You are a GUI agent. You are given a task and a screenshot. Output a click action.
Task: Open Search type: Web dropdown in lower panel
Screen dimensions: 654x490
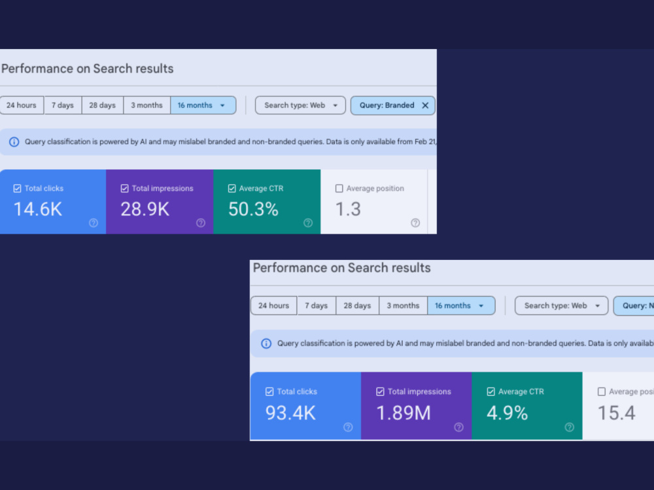pos(561,306)
